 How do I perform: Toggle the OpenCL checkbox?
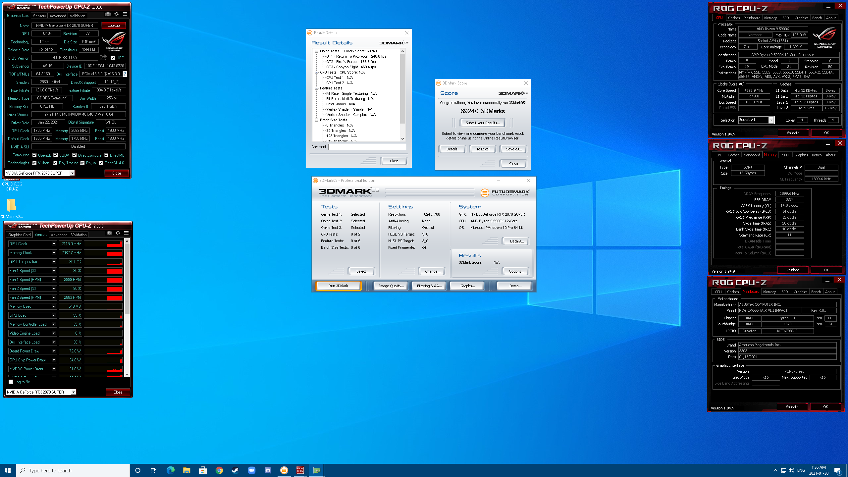[34, 155]
